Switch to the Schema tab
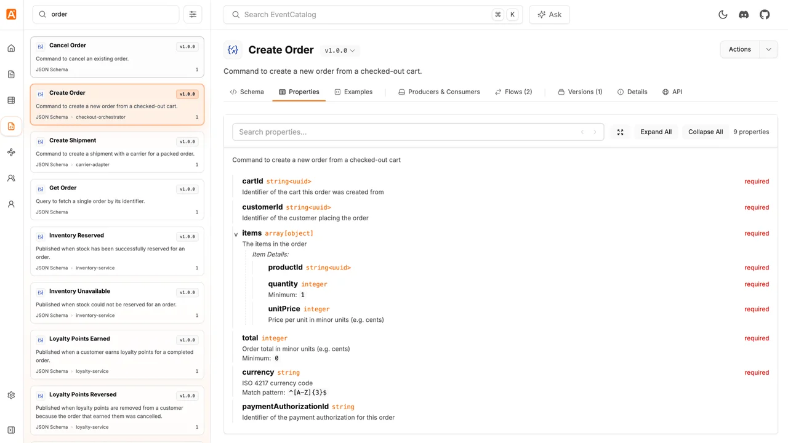The image size is (788, 443). [x=247, y=92]
